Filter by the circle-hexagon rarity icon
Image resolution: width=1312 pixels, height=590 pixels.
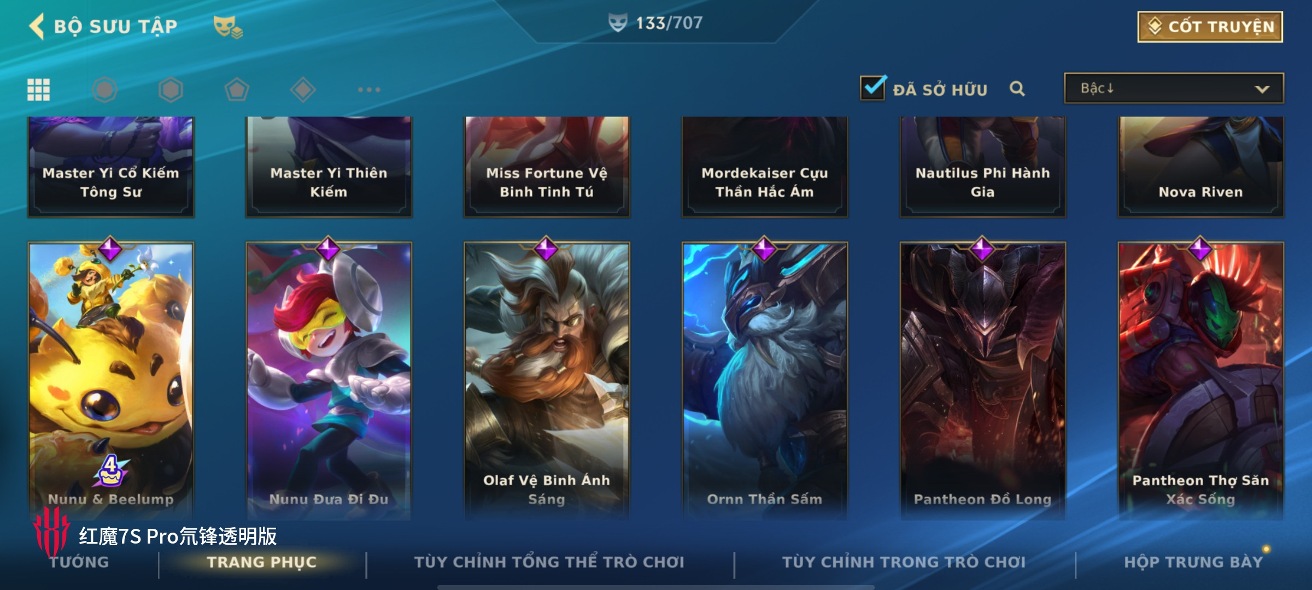click(104, 90)
